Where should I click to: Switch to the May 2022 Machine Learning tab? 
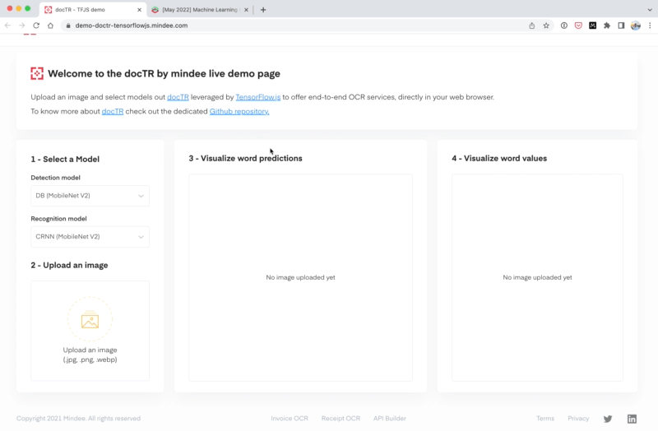200,10
